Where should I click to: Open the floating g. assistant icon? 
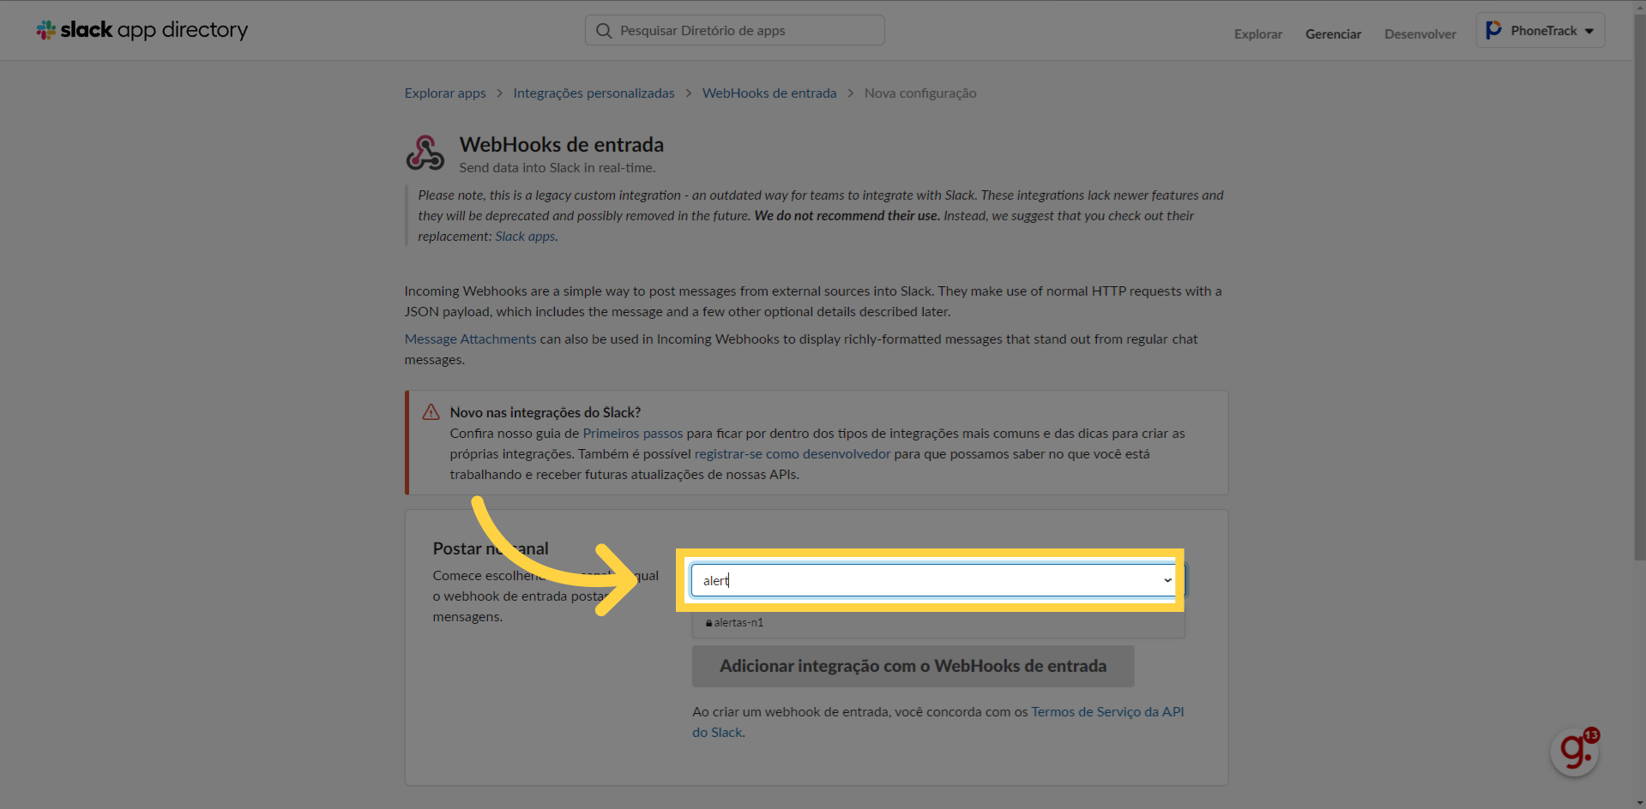[x=1575, y=752]
